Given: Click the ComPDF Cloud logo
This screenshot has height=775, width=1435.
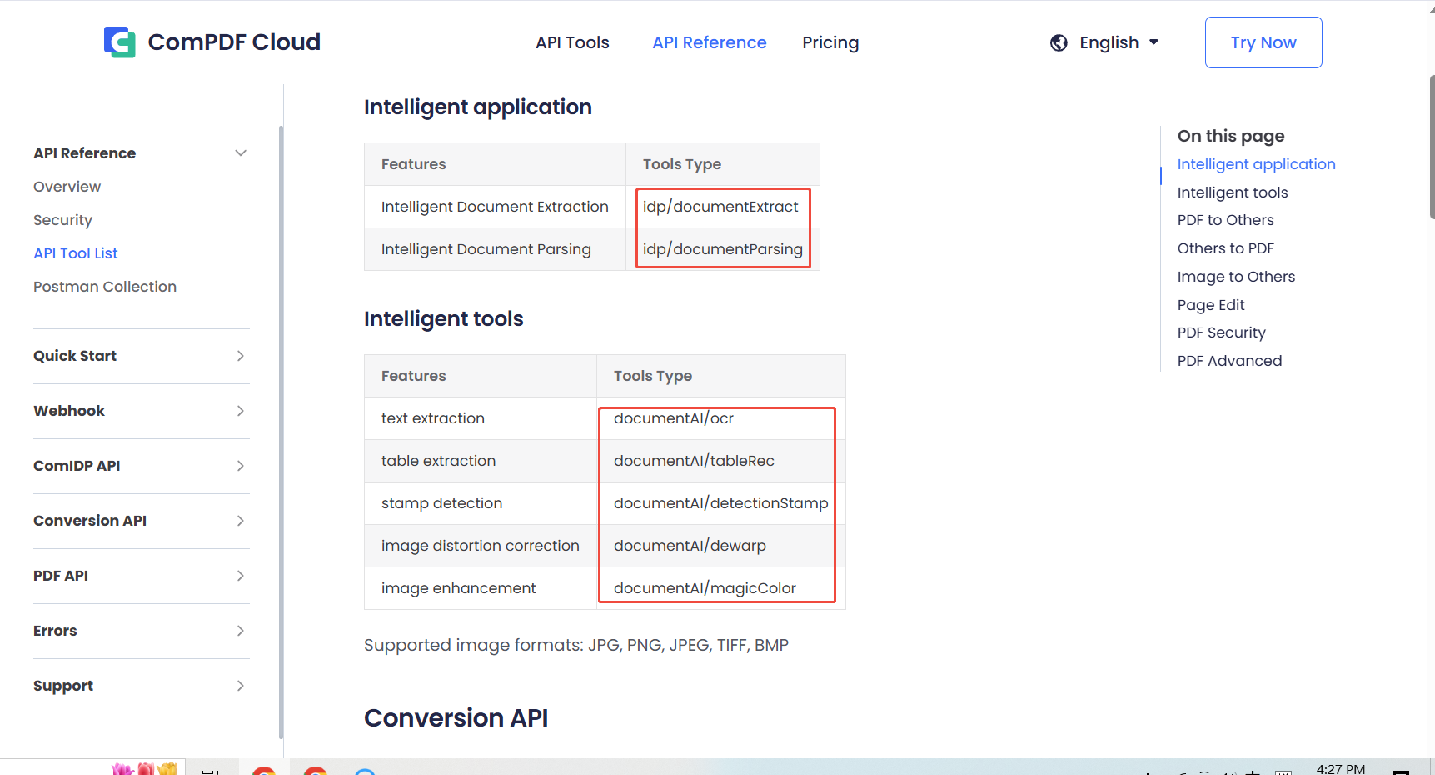Looking at the screenshot, I should 212,42.
